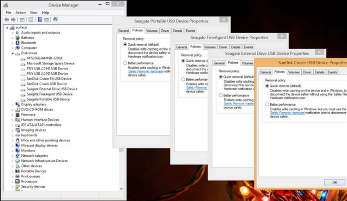Select Quick removal in Seagate Portable properties
The image size is (347, 201).
[125, 45]
